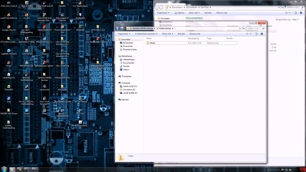Toggle preview pane in front Explorer window
Viewport: 306px width, 172px height.
click(x=256, y=34)
